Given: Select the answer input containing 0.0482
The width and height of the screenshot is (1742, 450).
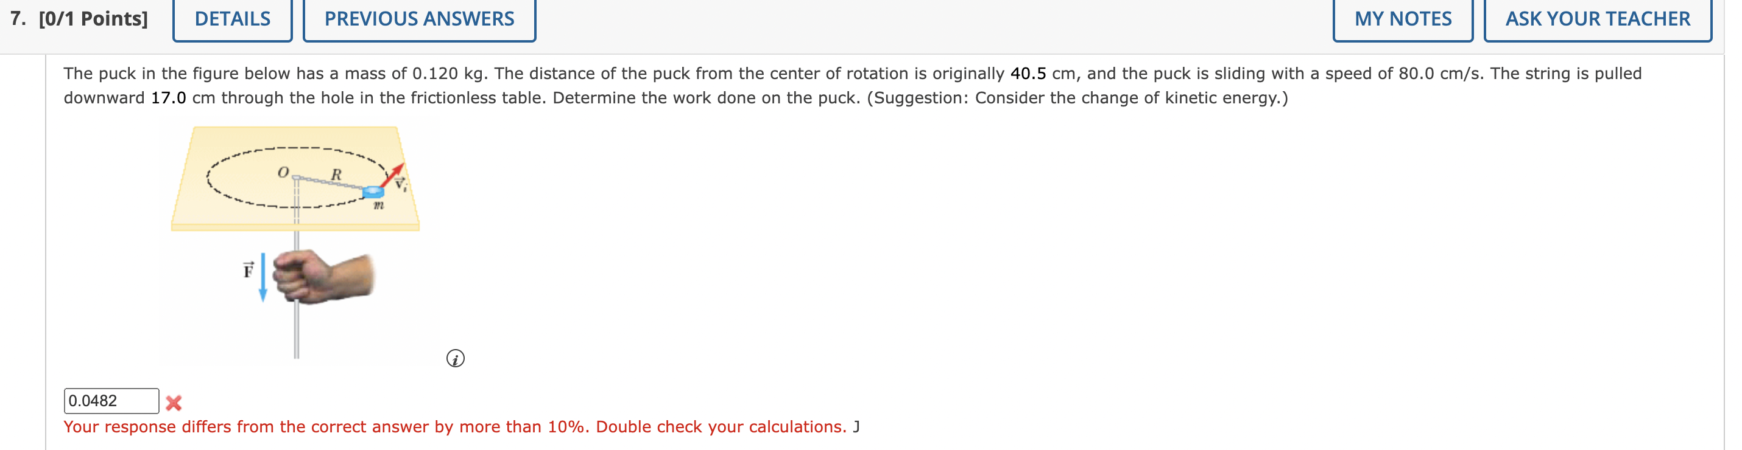Looking at the screenshot, I should 110,400.
